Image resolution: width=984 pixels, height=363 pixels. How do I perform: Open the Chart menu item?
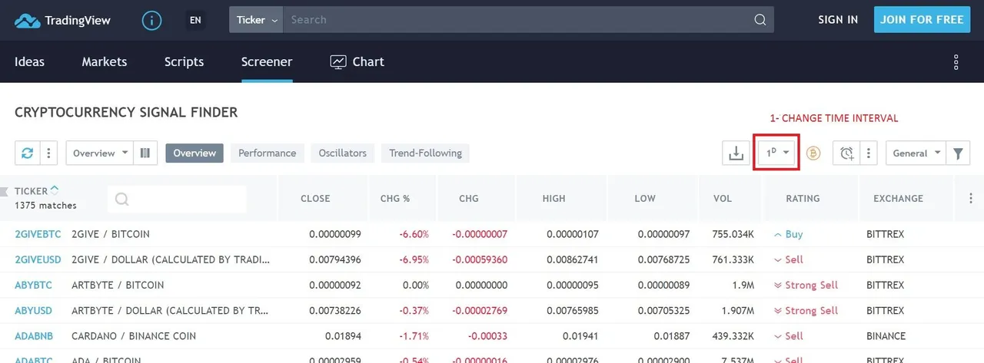pos(357,62)
